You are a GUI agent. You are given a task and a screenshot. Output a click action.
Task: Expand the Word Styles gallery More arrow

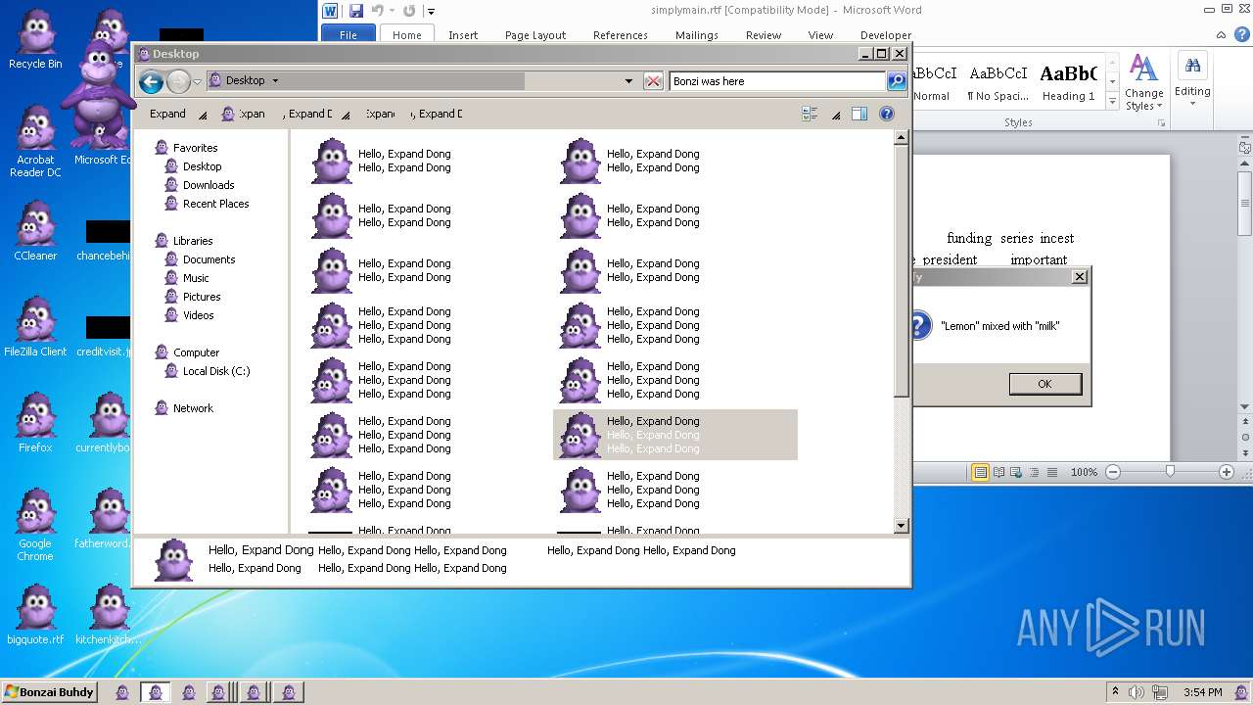tap(1112, 101)
